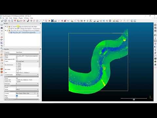Click the Global shift value
Viewport: 157px width, 118px height.
click(24, 80)
